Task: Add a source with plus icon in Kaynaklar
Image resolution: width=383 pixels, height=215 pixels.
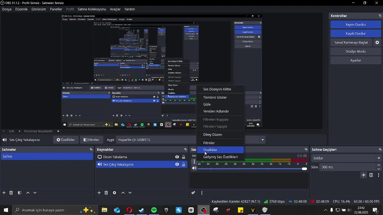Action: (99, 193)
